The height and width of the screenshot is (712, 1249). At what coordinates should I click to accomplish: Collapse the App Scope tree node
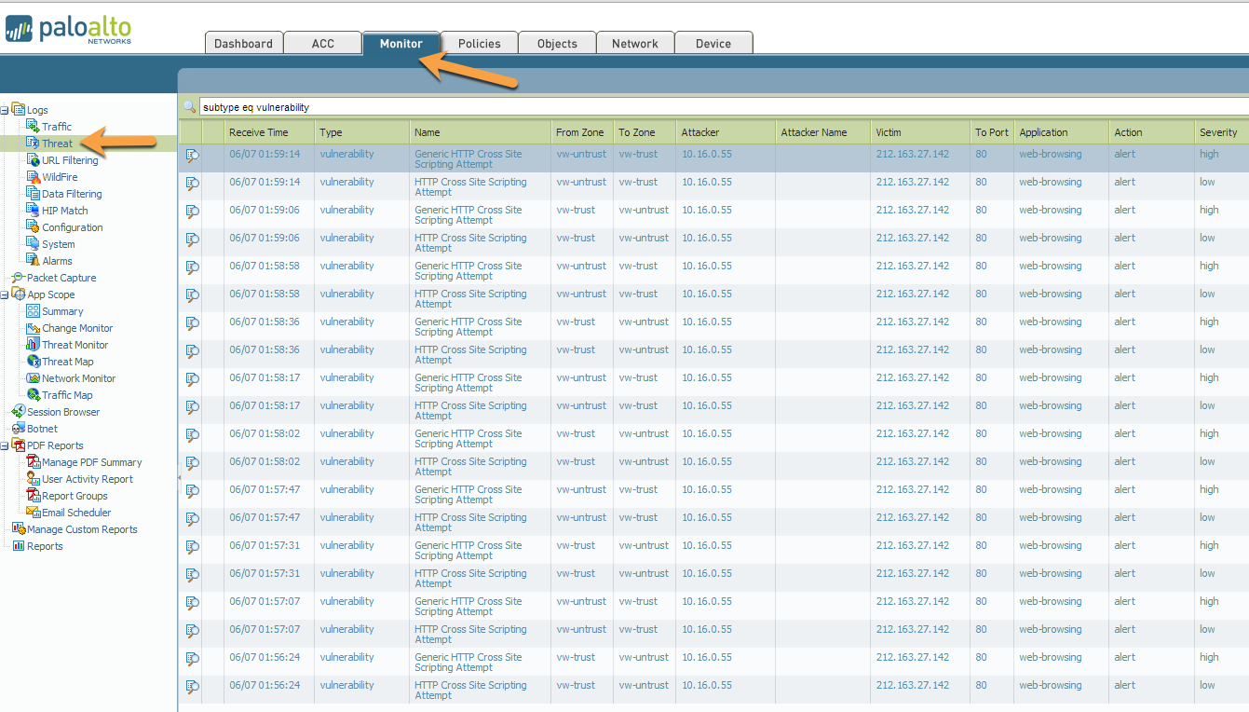point(5,294)
